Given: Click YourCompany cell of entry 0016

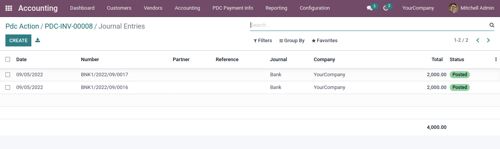Looking at the screenshot, I should 329,87.
